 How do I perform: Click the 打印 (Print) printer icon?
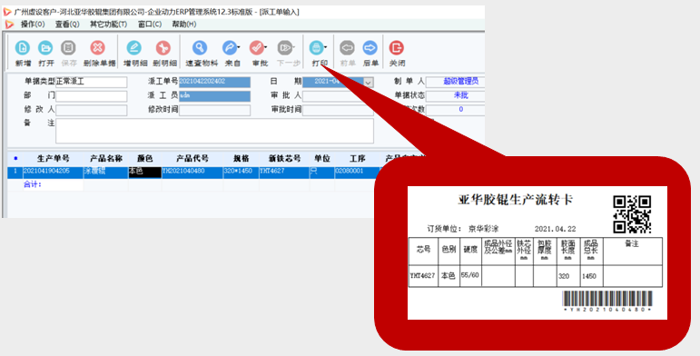[317, 47]
